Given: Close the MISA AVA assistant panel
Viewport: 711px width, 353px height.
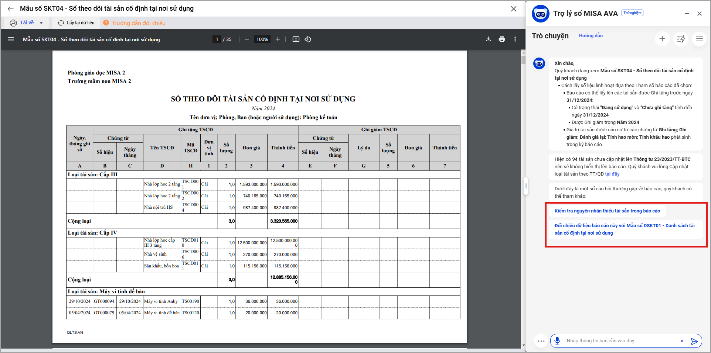Looking at the screenshot, I should [700, 14].
